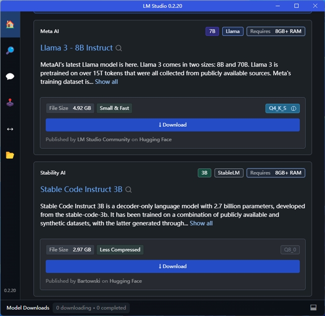
Task: Click the File Size 4.92 GB label
Action: click(x=70, y=108)
